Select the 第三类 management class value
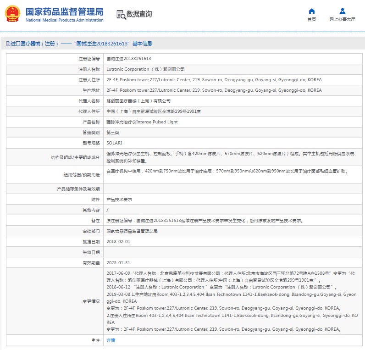 click(x=113, y=133)
